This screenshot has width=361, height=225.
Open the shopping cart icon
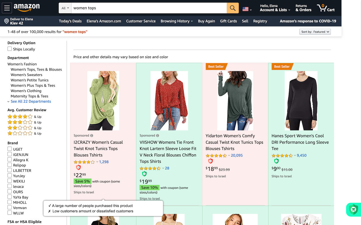(325, 8)
